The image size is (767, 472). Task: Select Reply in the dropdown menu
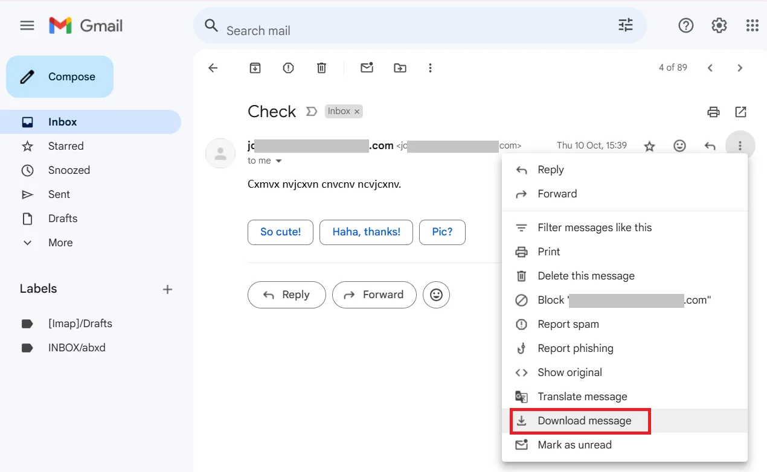[624, 170]
